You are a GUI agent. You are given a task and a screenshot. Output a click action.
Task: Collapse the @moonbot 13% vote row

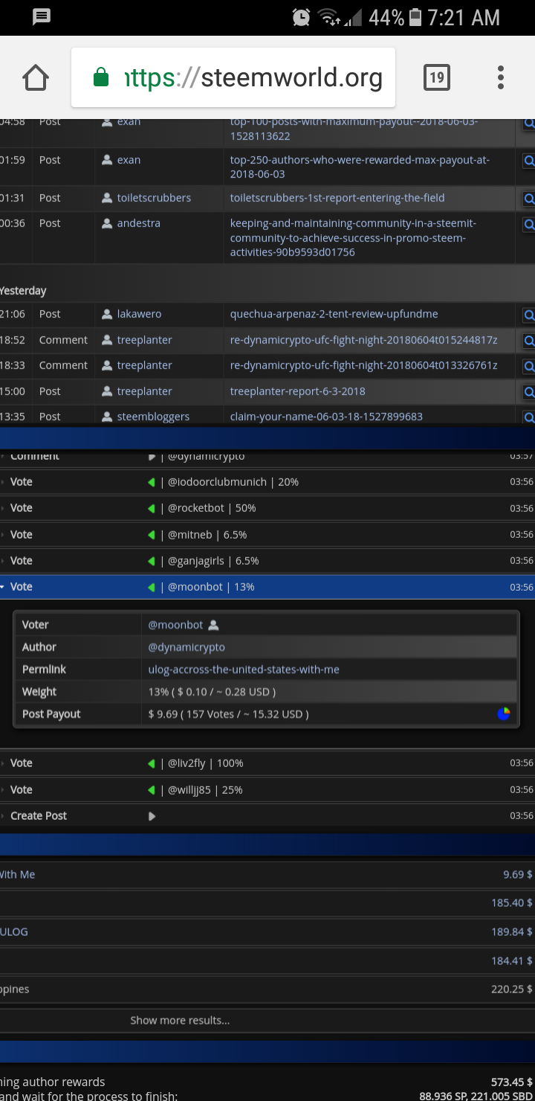267,587
